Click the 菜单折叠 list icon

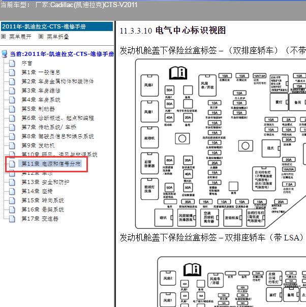(x=41, y=37)
